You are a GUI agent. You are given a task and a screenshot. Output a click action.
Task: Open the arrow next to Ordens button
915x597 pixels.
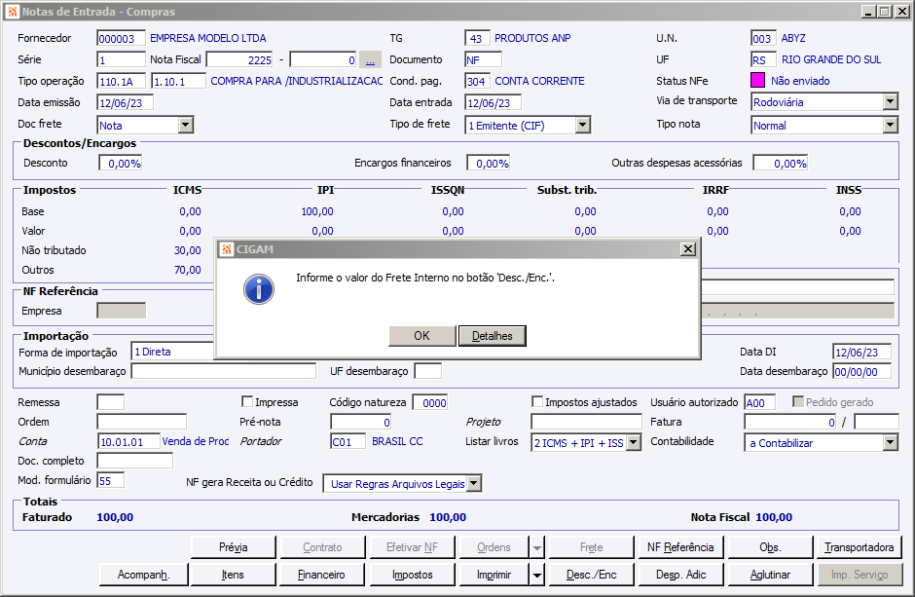537,547
